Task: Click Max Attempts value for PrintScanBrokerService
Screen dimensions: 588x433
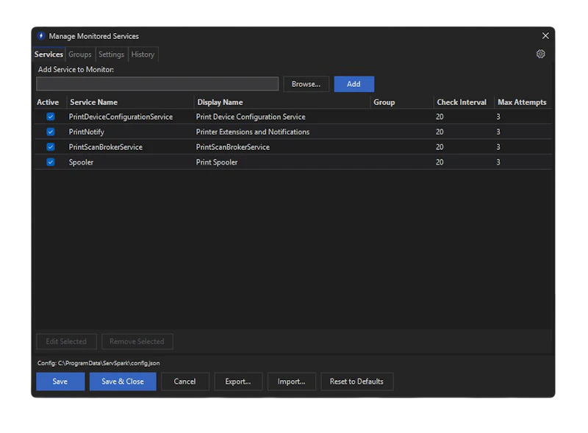Action: point(498,147)
